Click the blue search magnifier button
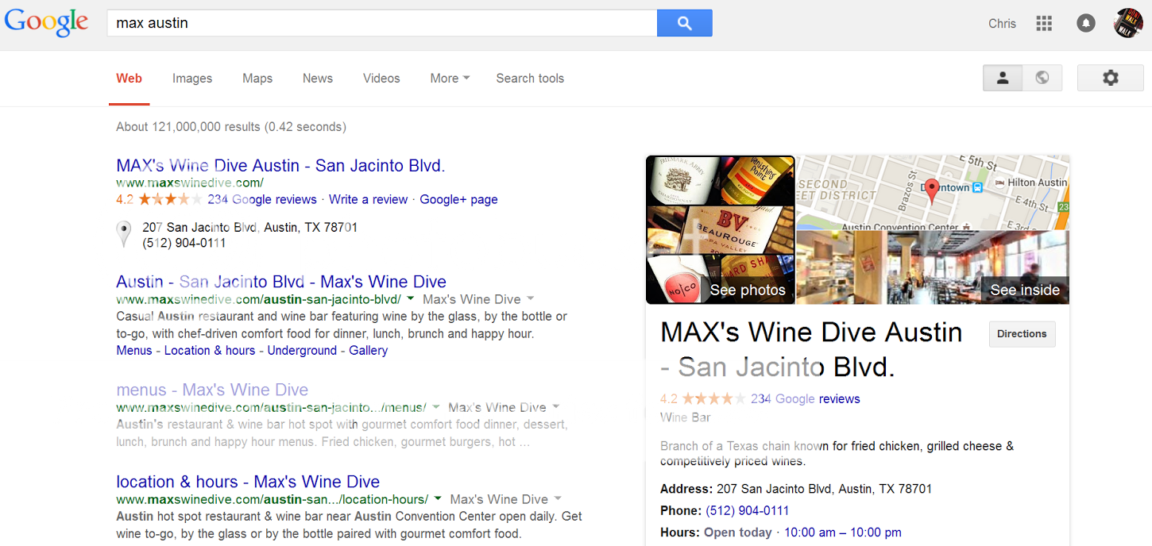The height and width of the screenshot is (546, 1152). pyautogui.click(x=684, y=23)
